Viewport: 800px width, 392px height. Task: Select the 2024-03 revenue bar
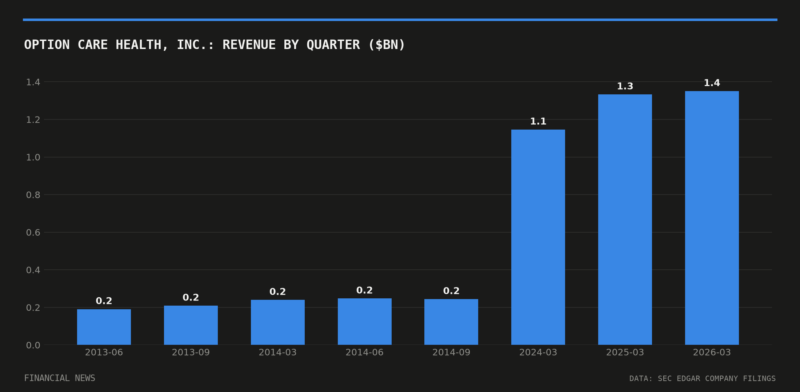click(538, 237)
